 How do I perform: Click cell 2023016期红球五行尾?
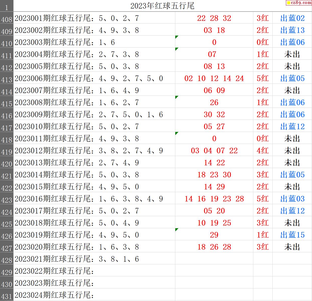(94, 198)
